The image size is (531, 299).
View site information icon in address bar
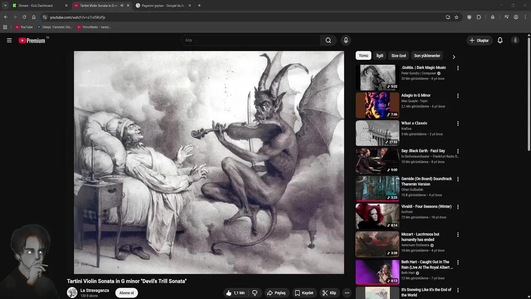(45, 17)
